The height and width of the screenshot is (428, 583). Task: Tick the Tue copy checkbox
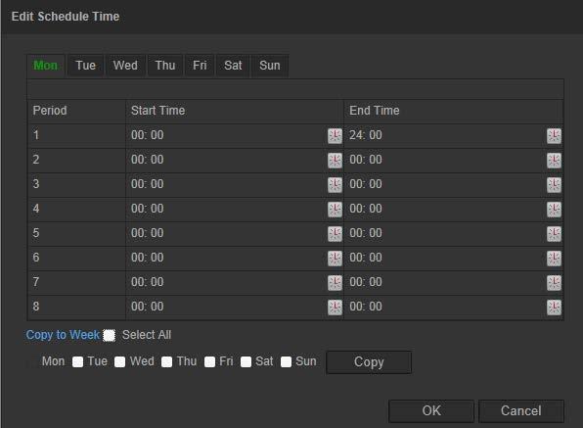pyautogui.click(x=77, y=361)
